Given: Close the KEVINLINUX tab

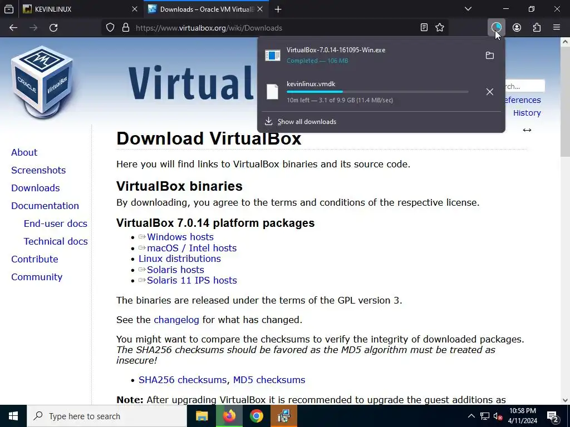Looking at the screenshot, I should pyautogui.click(x=135, y=9).
